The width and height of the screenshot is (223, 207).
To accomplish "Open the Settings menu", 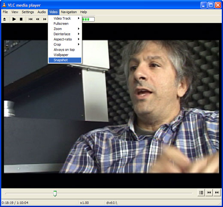I will point(28,12).
